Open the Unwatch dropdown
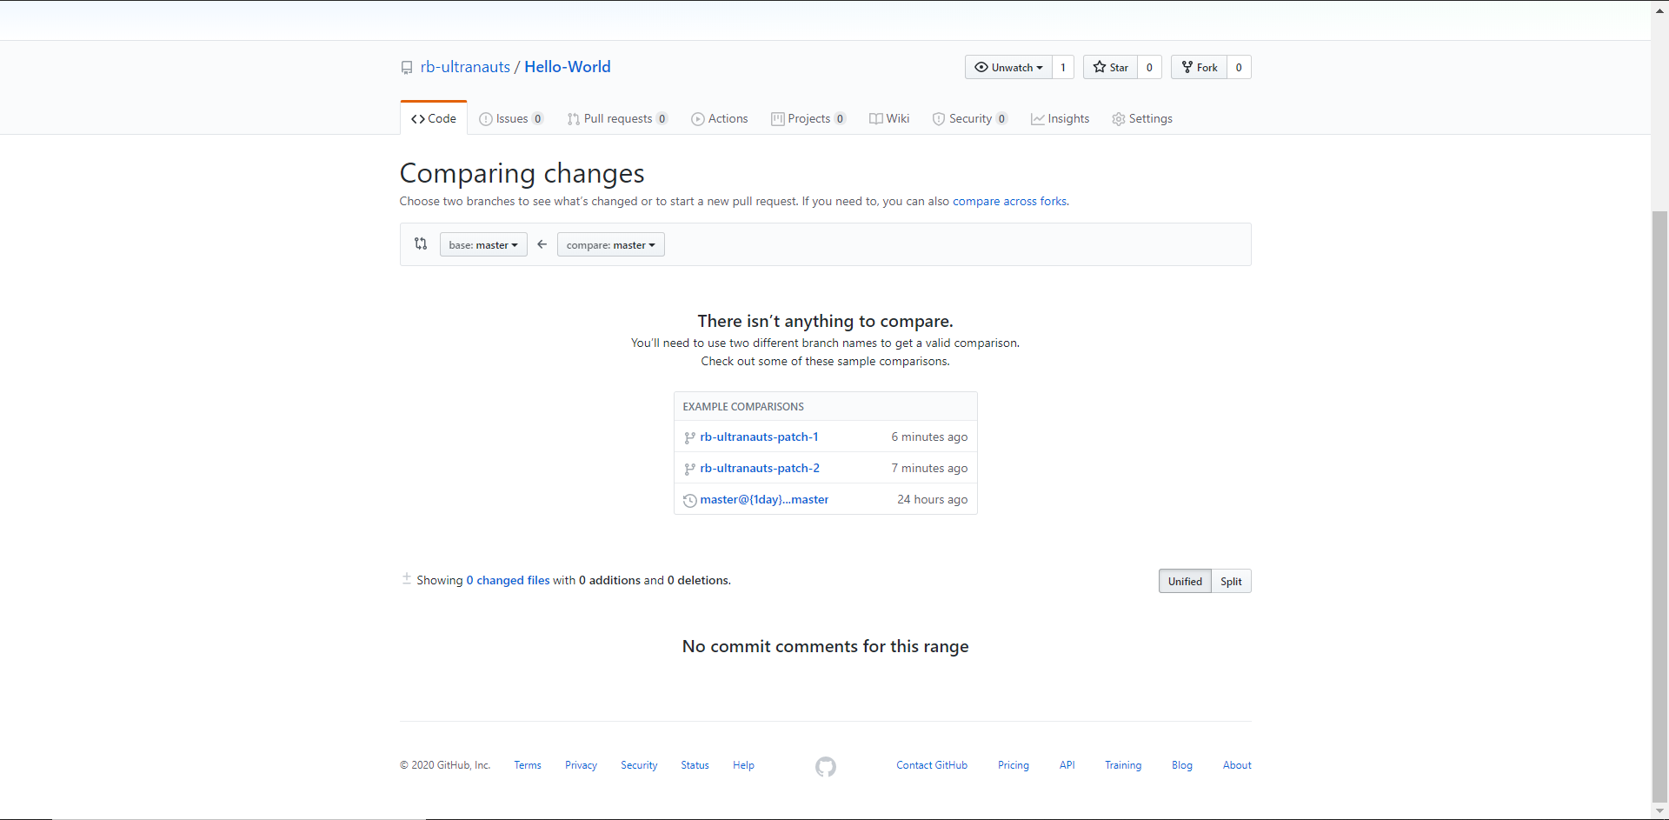This screenshot has width=1669, height=820. tap(1008, 67)
